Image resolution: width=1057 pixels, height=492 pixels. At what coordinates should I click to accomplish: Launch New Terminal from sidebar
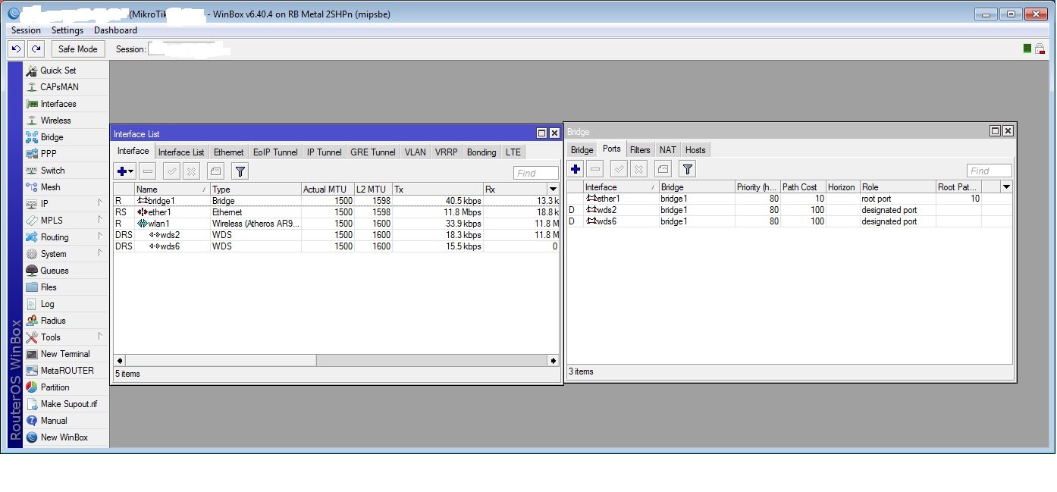[x=64, y=354]
